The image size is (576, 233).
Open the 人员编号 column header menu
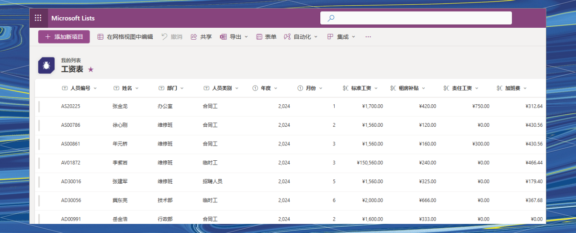click(x=95, y=88)
